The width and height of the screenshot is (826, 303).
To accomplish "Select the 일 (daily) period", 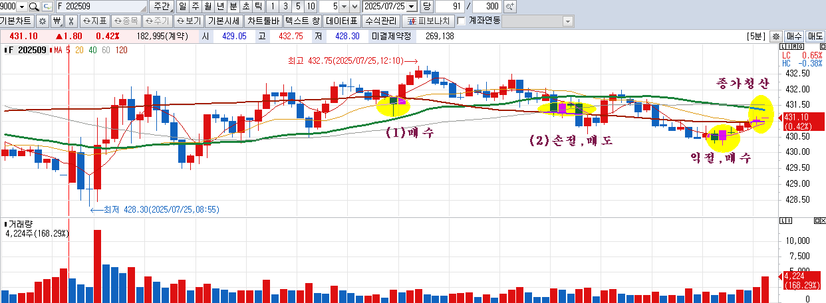I will (182, 7).
